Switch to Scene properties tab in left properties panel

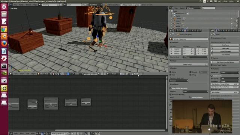coord(180,31)
